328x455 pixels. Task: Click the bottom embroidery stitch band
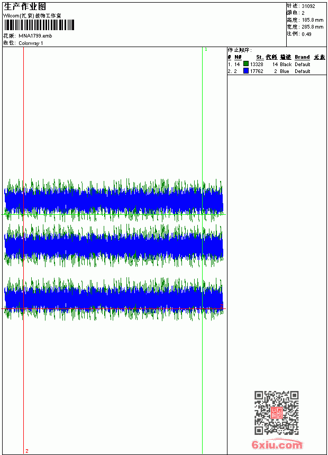coord(114,299)
